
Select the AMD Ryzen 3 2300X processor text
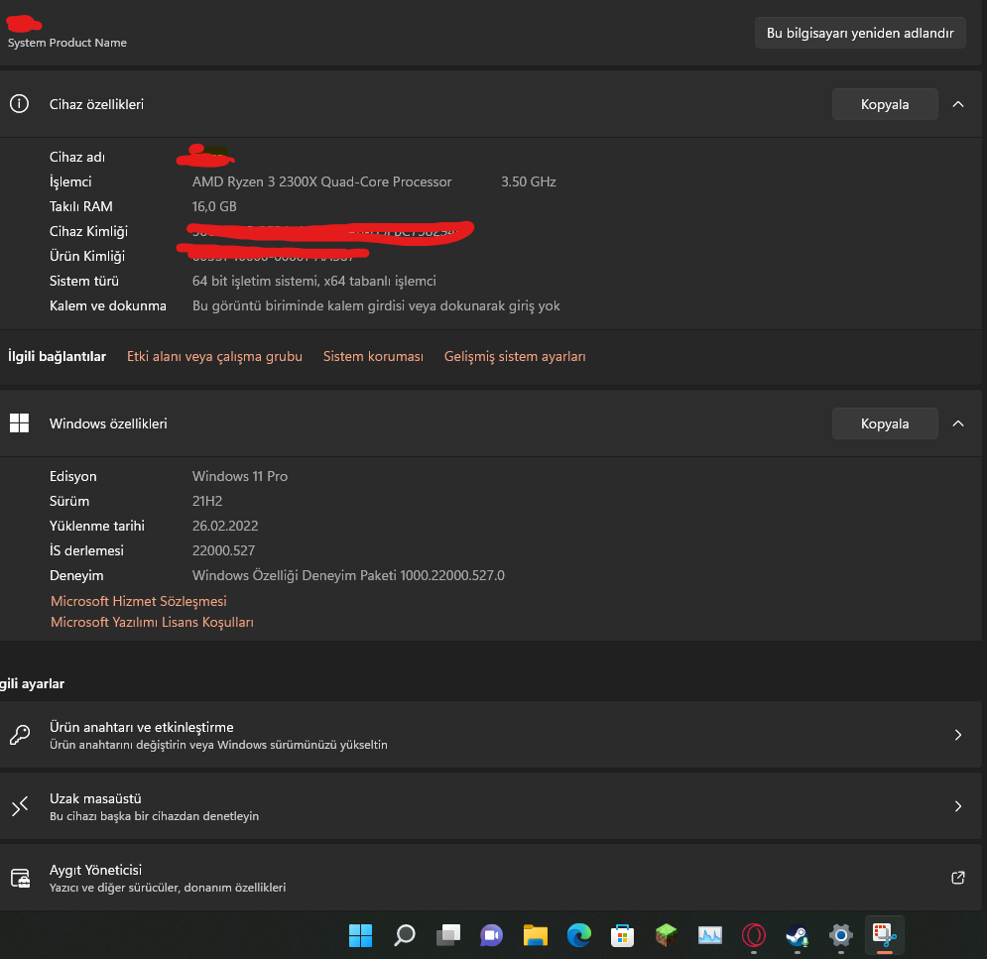321,181
